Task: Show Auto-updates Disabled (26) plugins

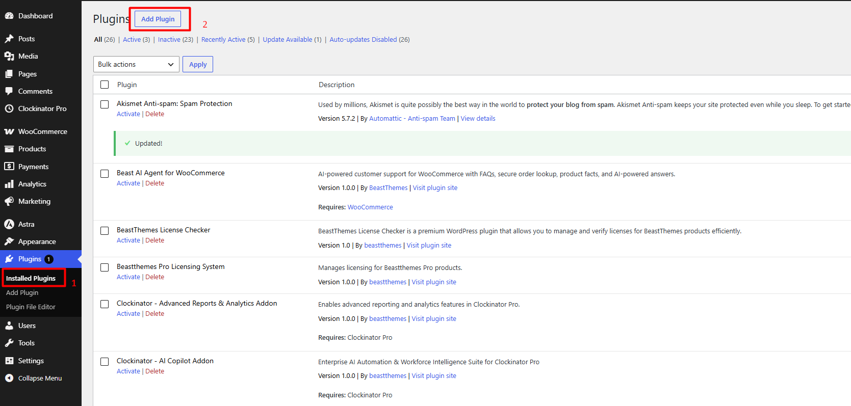Action: (x=370, y=39)
